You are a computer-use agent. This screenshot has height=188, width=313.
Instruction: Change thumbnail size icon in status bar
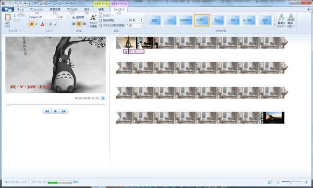tap(270, 182)
